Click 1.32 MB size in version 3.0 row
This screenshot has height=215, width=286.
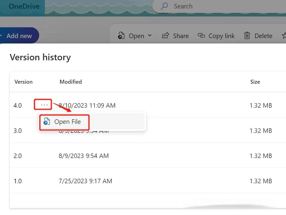coord(261,131)
